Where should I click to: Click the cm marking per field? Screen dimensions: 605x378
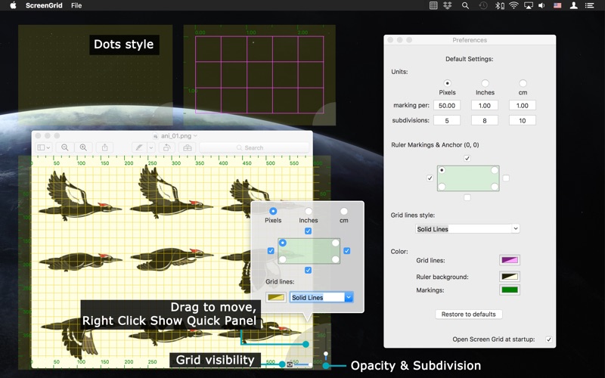click(x=523, y=105)
